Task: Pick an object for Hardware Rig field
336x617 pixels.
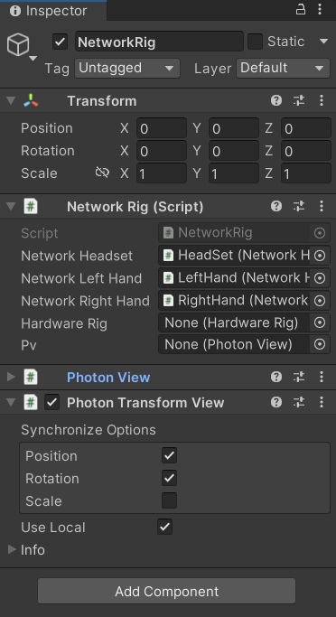Action: pyautogui.click(x=320, y=323)
